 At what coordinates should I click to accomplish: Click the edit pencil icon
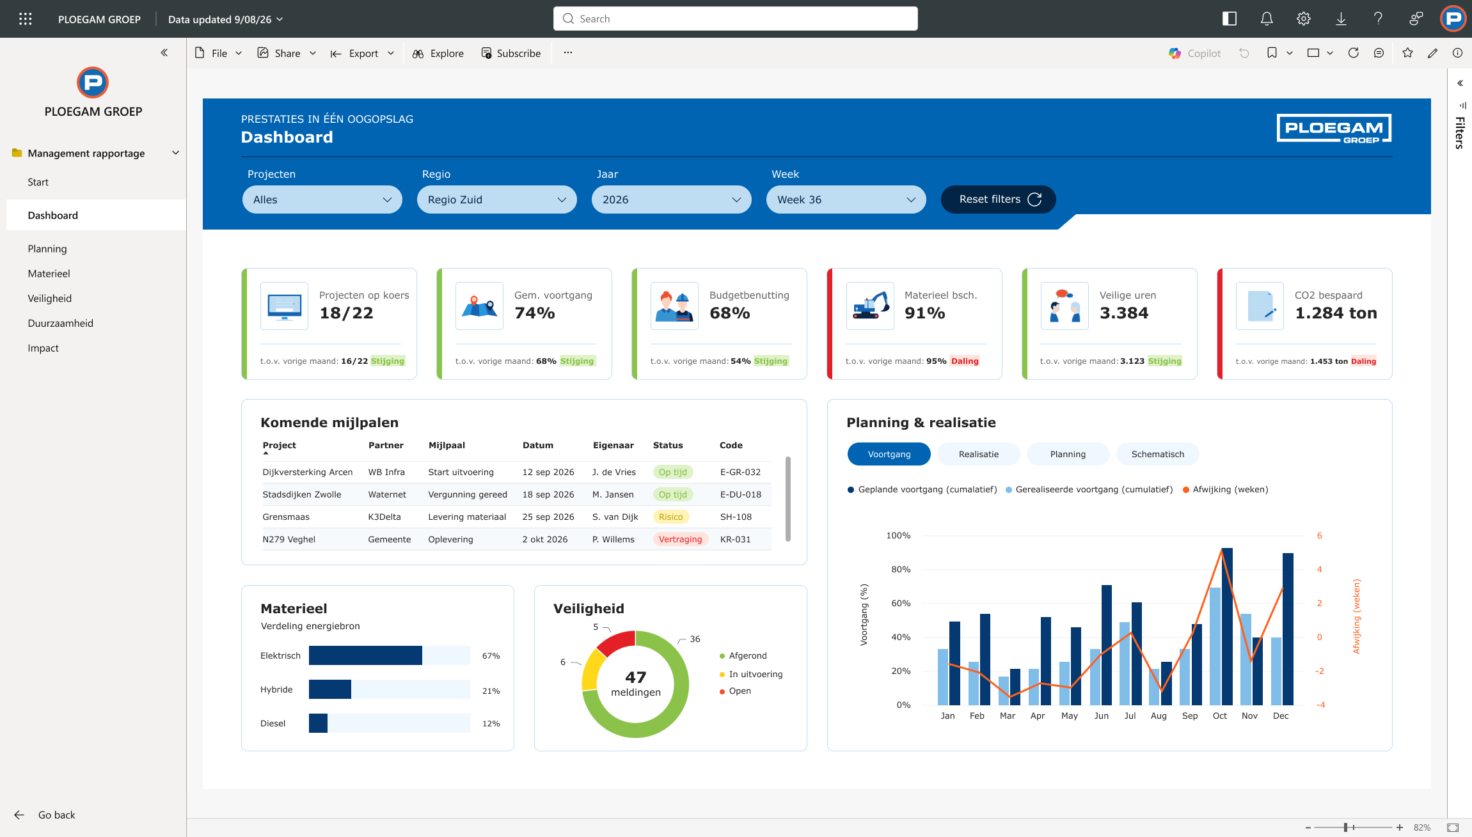coord(1432,53)
